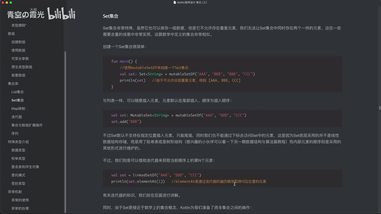This screenshot has height=214, width=381.
Task: Click the document scrollbar thumb on right edge
Action: point(380,108)
